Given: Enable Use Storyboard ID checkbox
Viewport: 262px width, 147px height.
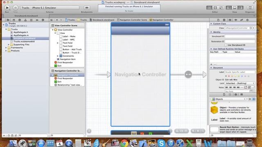Looking at the screenshot, I should (x=226, y=45).
